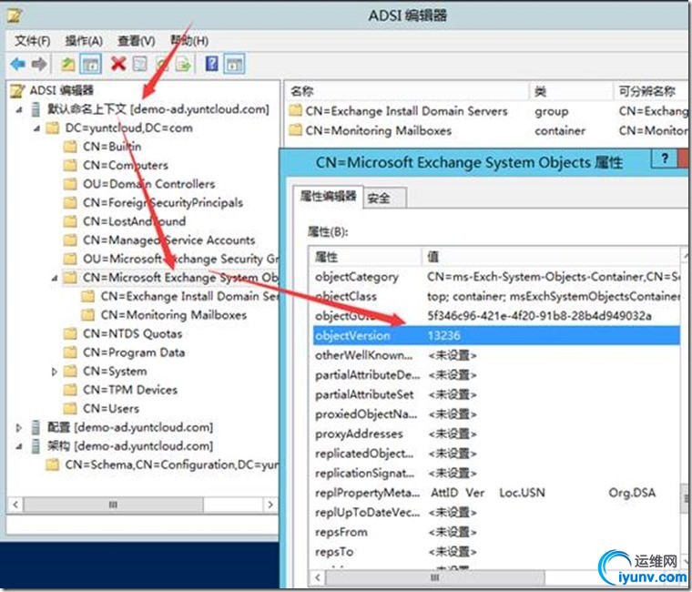Select the objectCategory attribute row
The image size is (692, 592).
tap(496, 277)
